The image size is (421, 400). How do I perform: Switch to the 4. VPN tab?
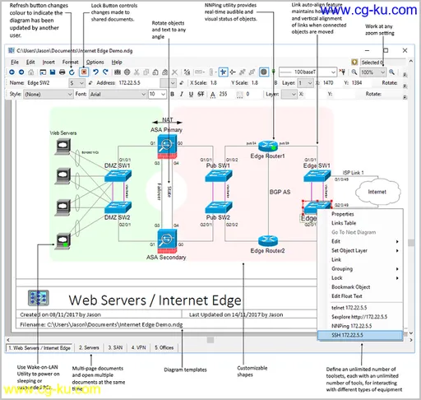[138, 347]
